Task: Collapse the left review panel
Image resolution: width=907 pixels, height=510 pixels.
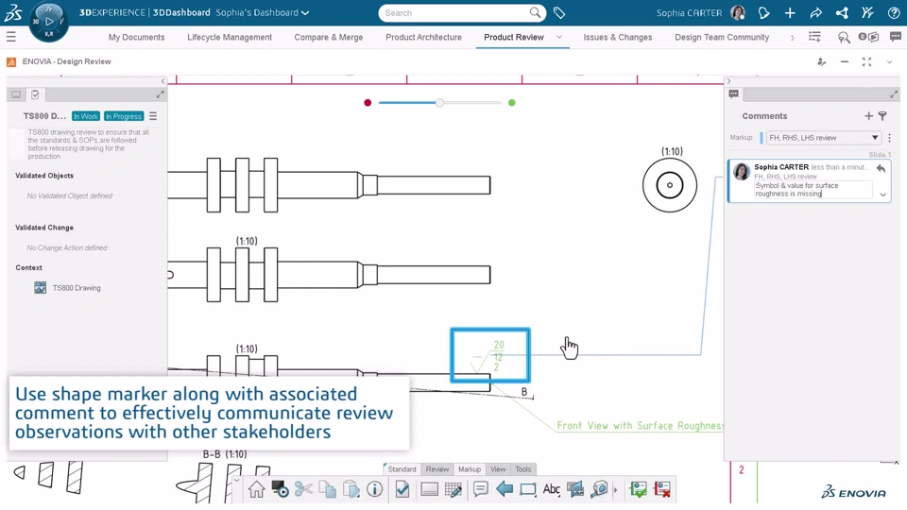Action: coord(163,81)
